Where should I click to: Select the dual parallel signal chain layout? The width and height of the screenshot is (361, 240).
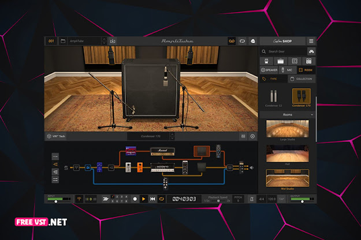coord(55,179)
